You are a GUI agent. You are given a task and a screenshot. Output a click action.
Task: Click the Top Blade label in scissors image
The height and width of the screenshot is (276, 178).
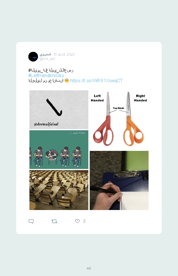pyautogui.click(x=118, y=108)
